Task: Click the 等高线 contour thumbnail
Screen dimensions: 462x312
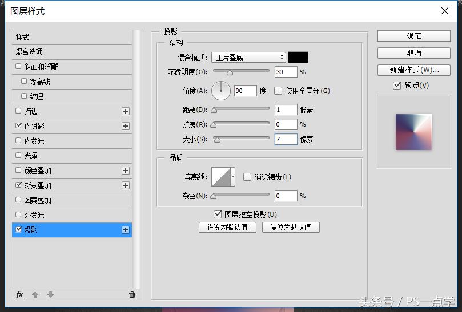Action: pos(221,177)
